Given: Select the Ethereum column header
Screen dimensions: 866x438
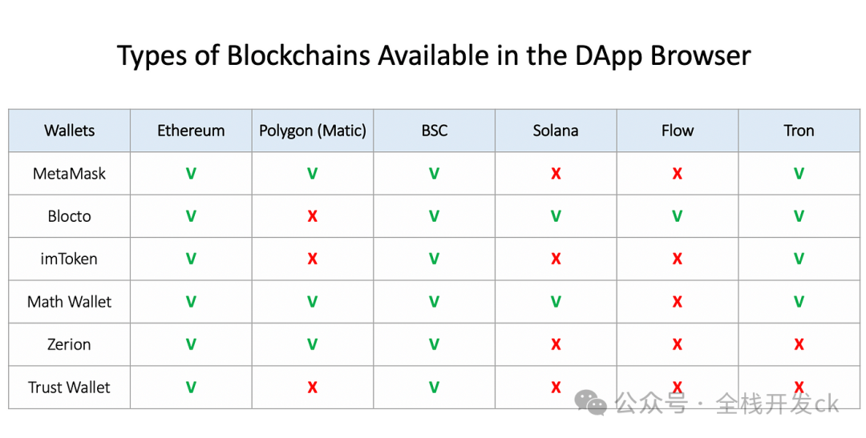Looking at the screenshot, I should click(x=191, y=131).
